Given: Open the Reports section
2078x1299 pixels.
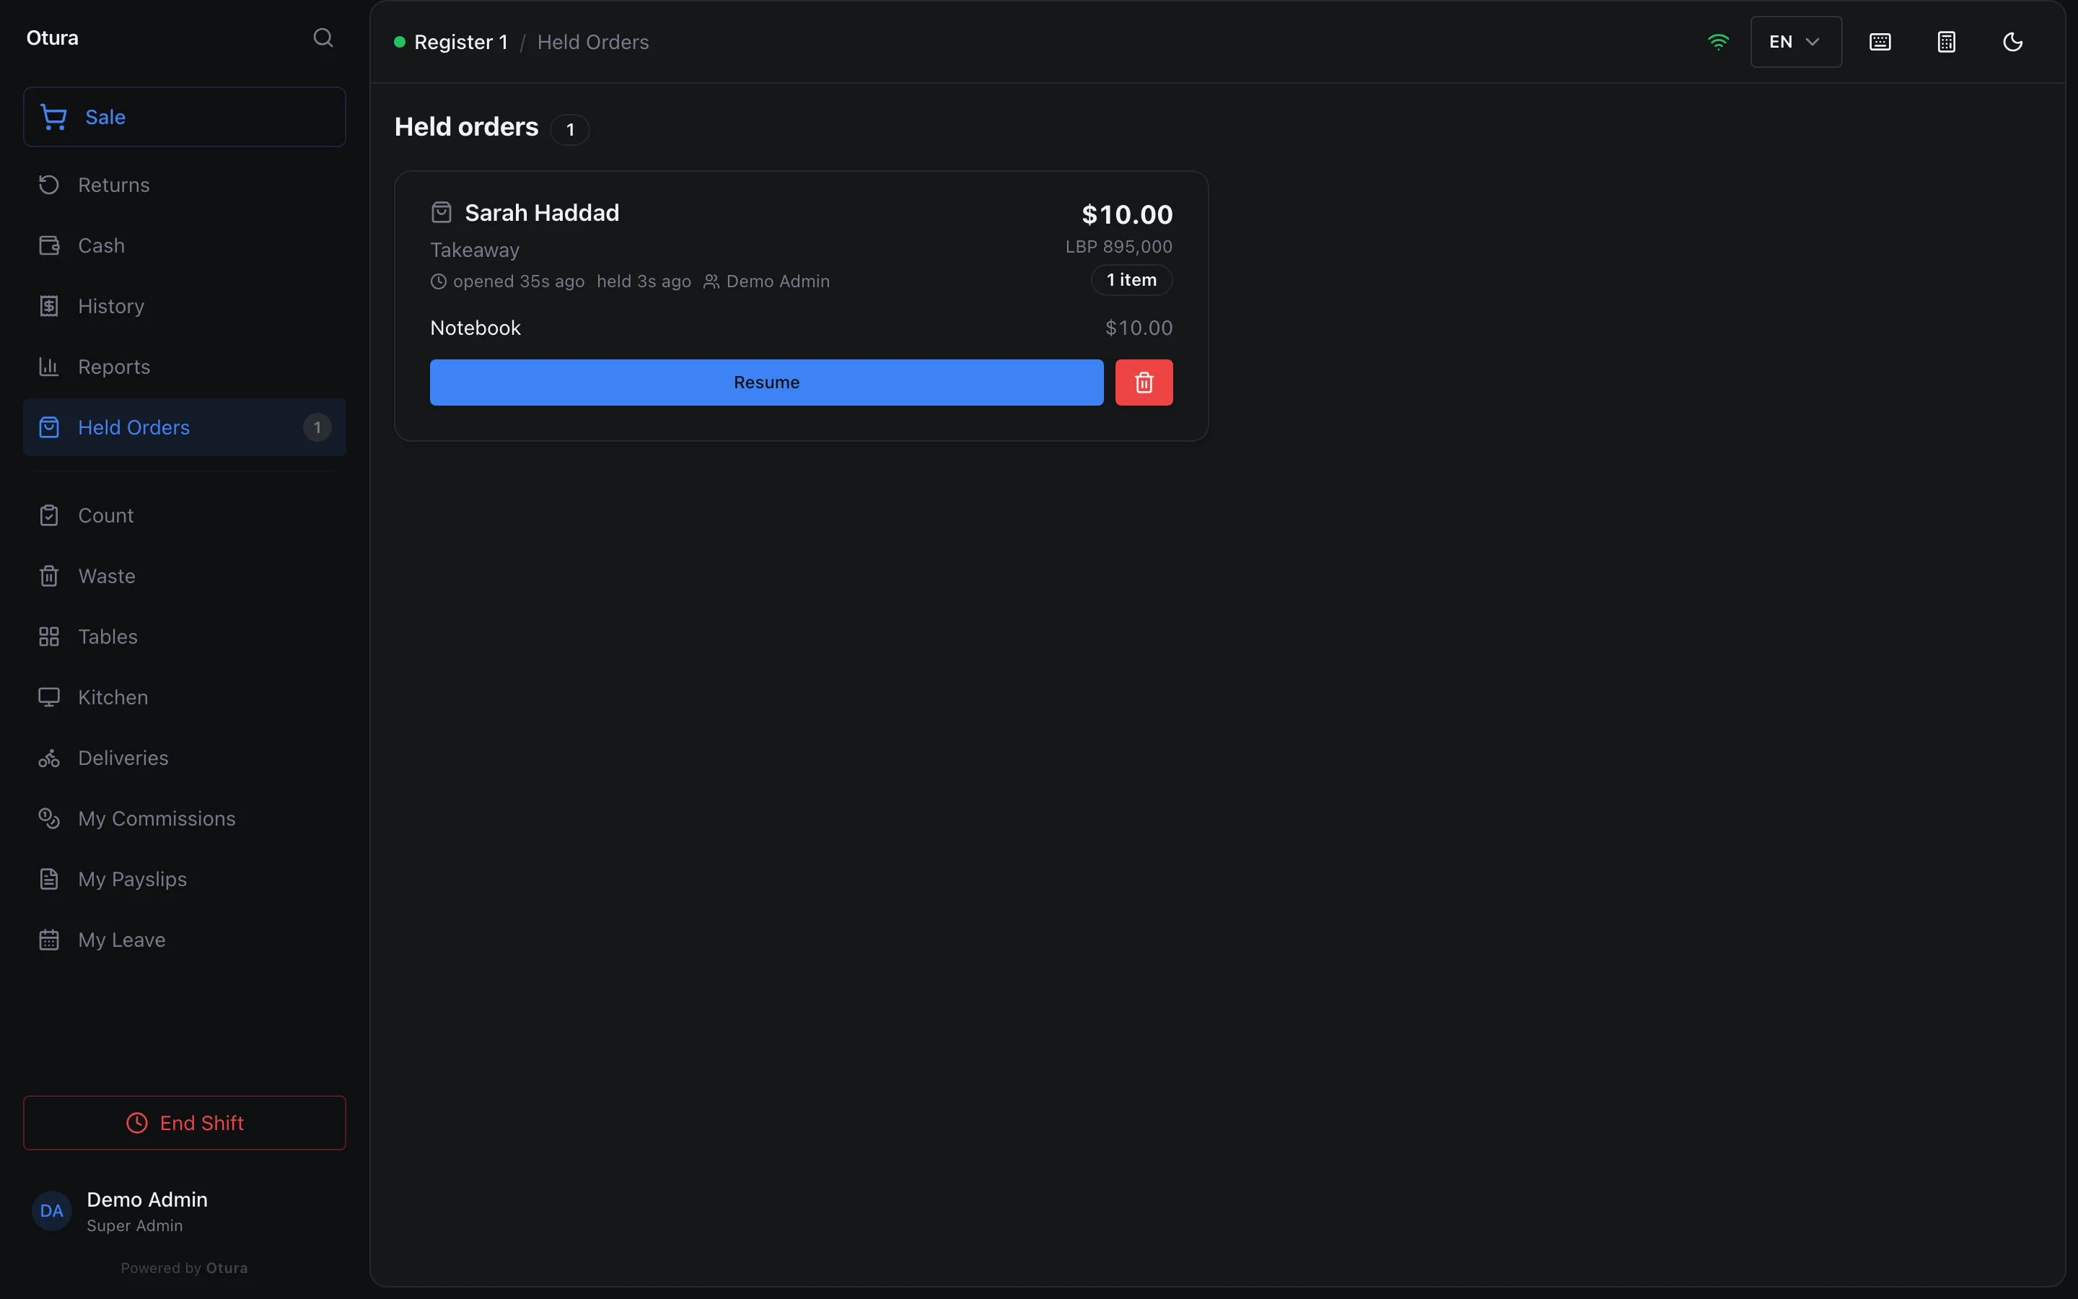Looking at the screenshot, I should (x=185, y=367).
